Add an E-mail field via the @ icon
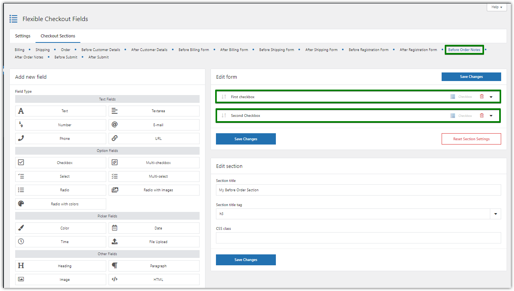514x291 pixels. click(x=115, y=125)
